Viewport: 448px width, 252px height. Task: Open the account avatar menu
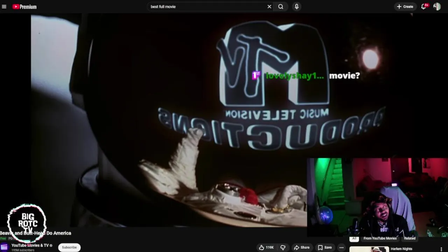point(437,7)
